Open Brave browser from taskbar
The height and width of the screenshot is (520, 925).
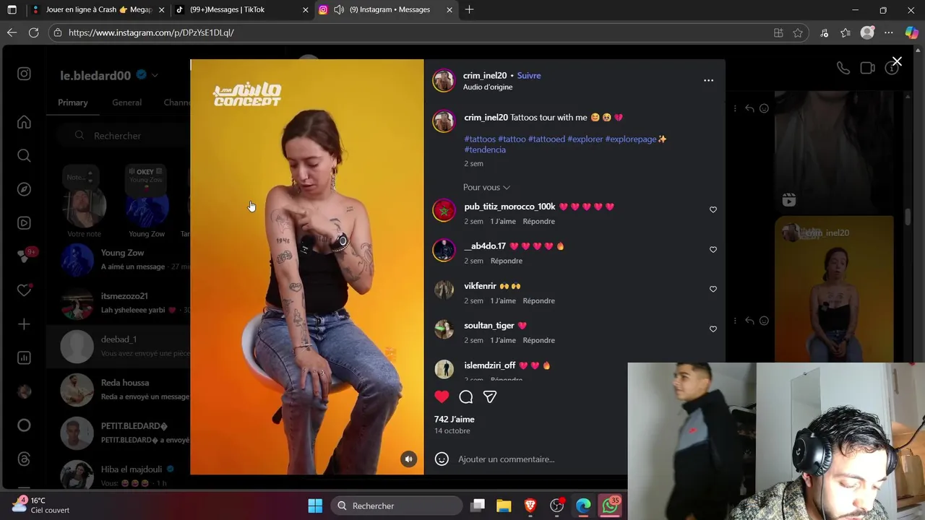tap(530, 506)
